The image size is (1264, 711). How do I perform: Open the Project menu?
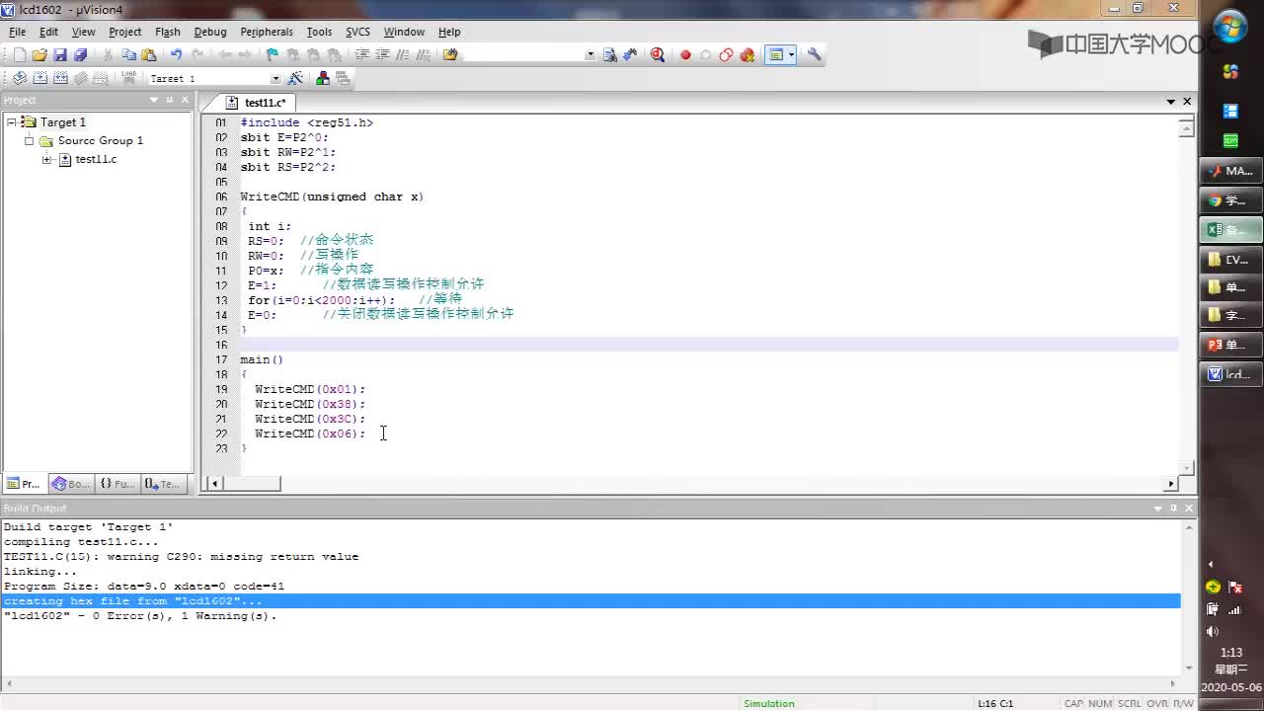pyautogui.click(x=125, y=32)
